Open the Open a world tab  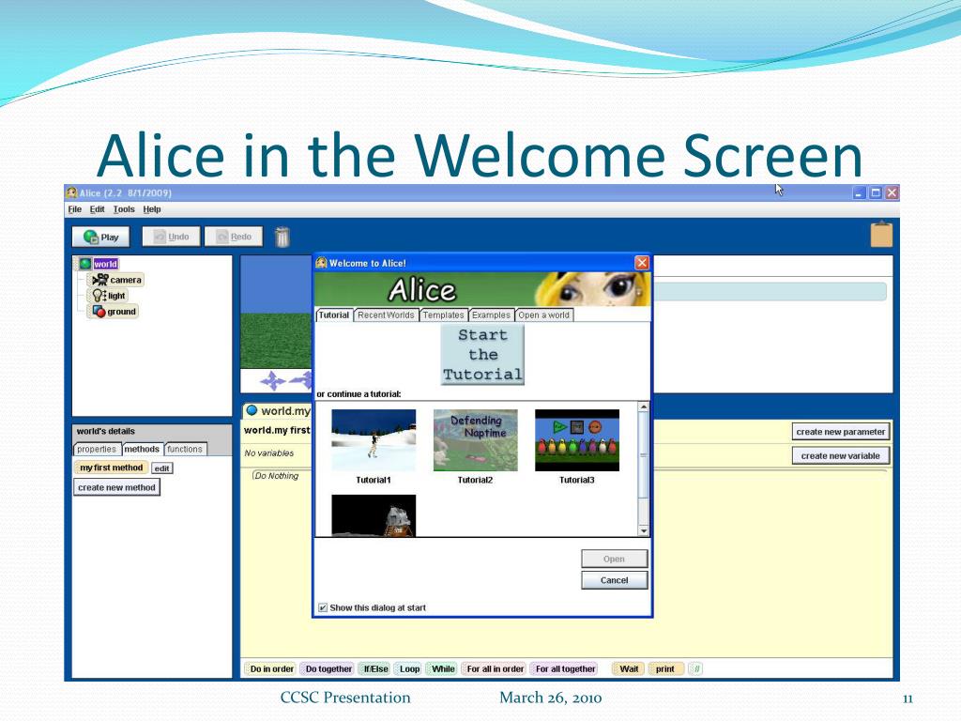click(543, 315)
